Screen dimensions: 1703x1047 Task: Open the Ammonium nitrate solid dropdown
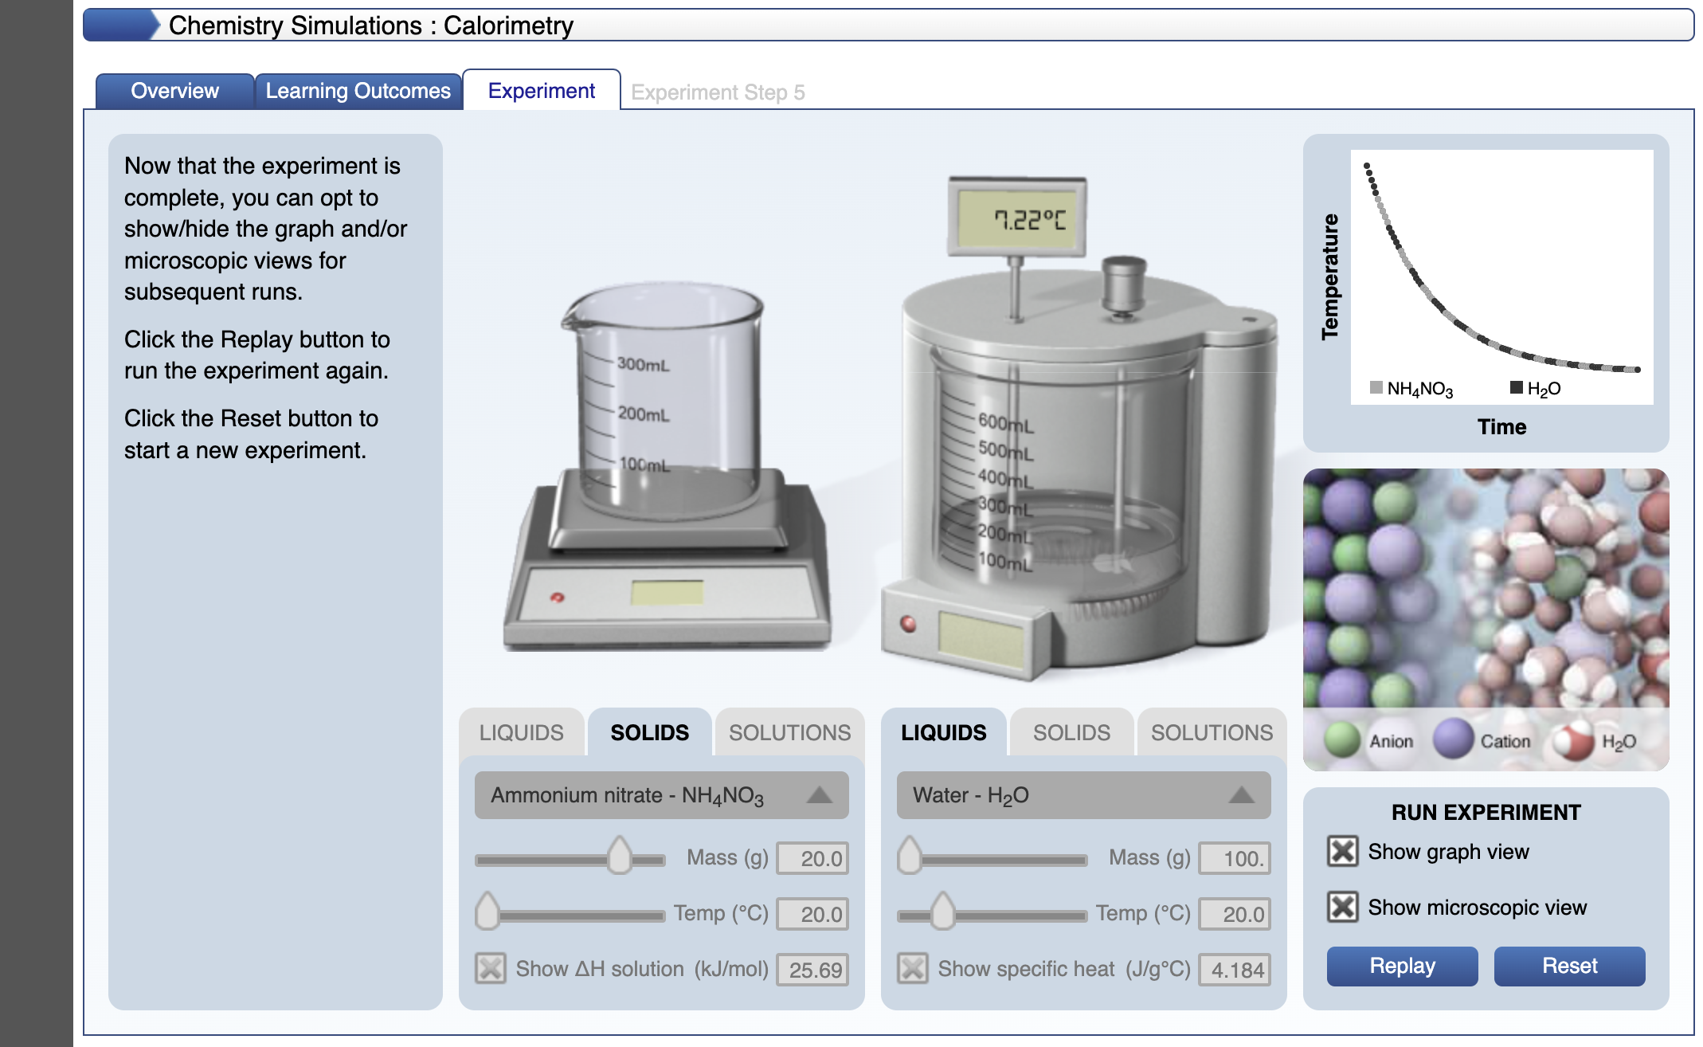[x=661, y=795]
